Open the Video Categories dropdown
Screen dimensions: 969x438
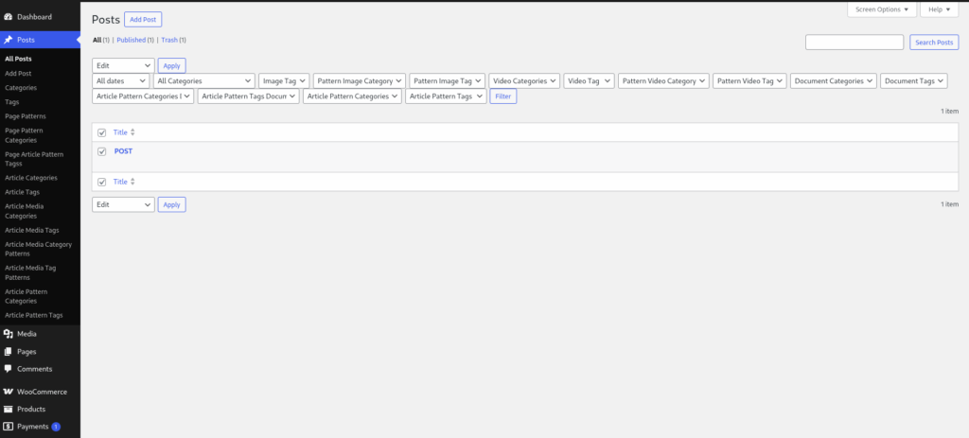tap(524, 81)
